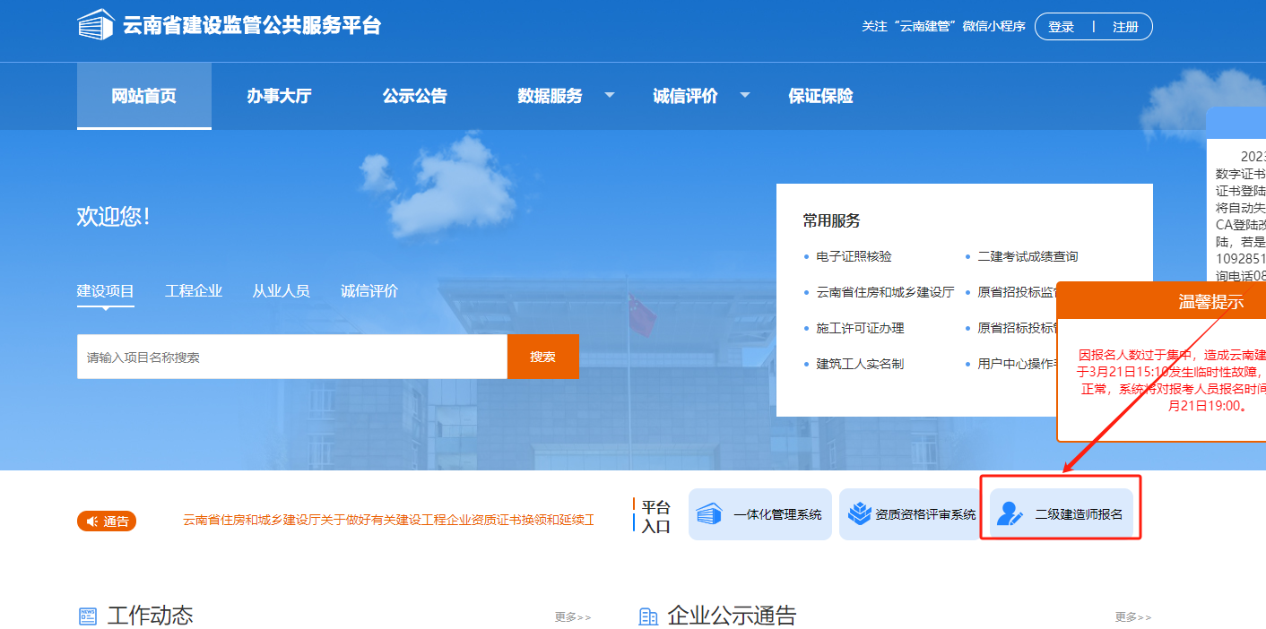Click the 常用服务 heading
The height and width of the screenshot is (629, 1266).
click(x=831, y=220)
